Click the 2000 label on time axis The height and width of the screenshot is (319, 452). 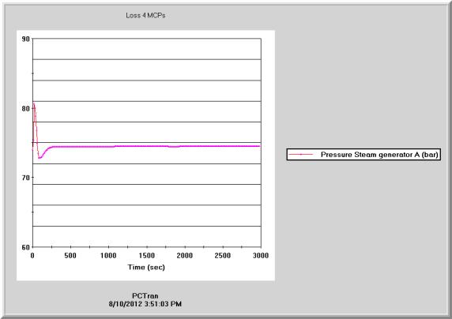(x=184, y=255)
